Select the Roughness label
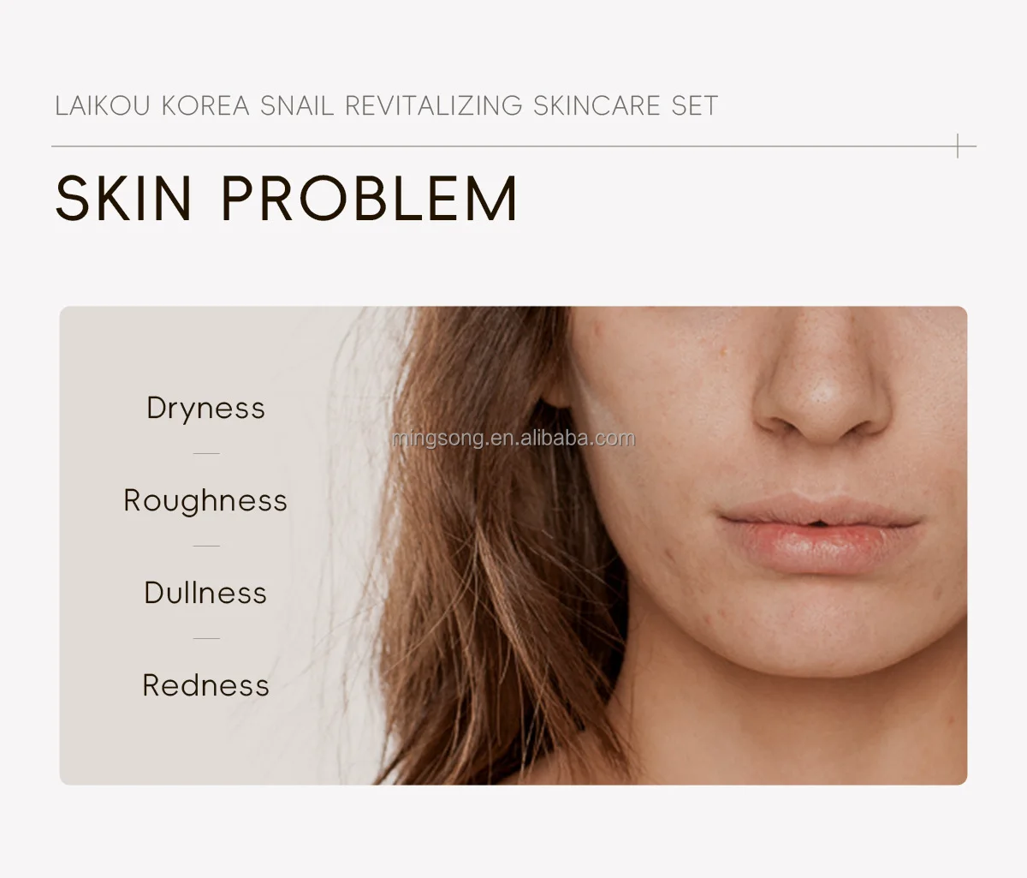The width and height of the screenshot is (1027, 878). coord(205,500)
